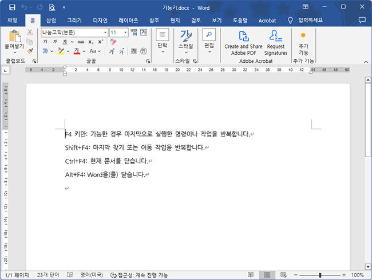Toggle superscript formatting

tap(101, 42)
